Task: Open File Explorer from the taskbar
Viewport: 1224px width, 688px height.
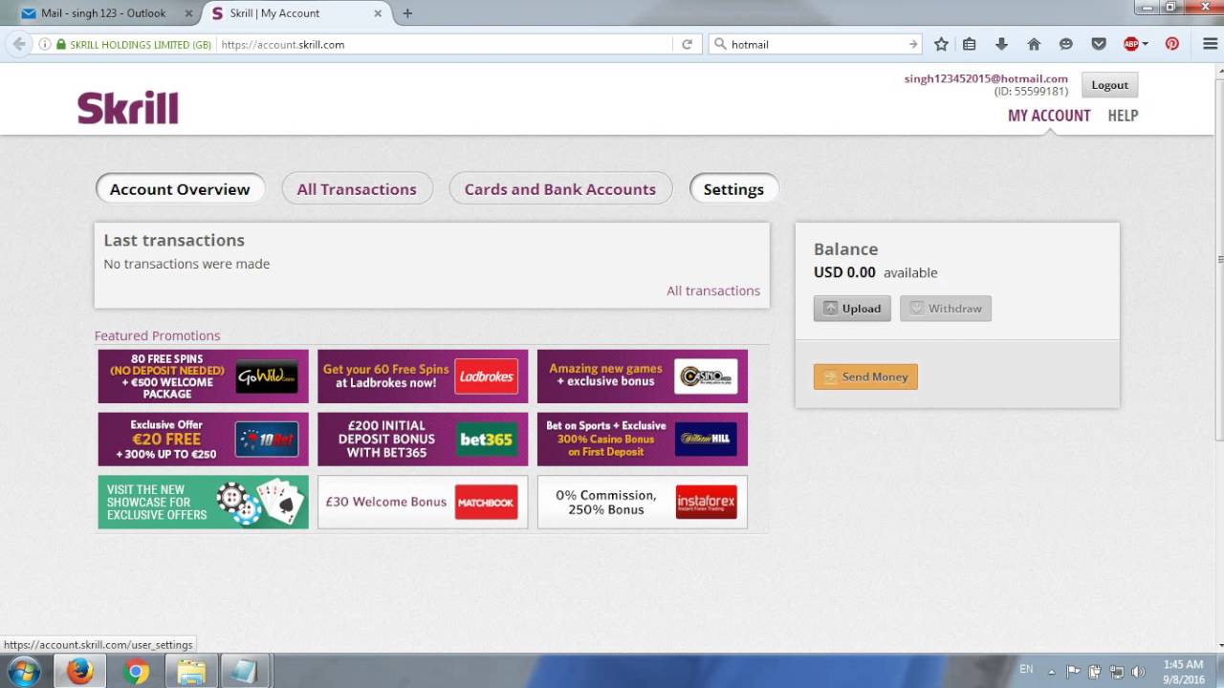Action: (191, 671)
